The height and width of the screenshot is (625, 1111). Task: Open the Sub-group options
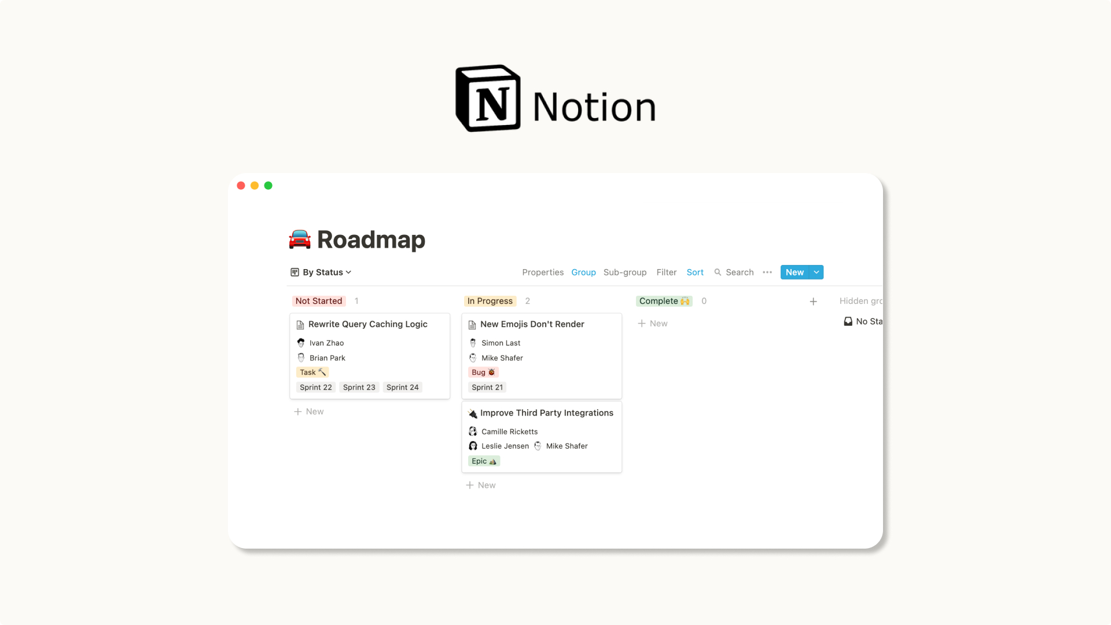coord(625,272)
